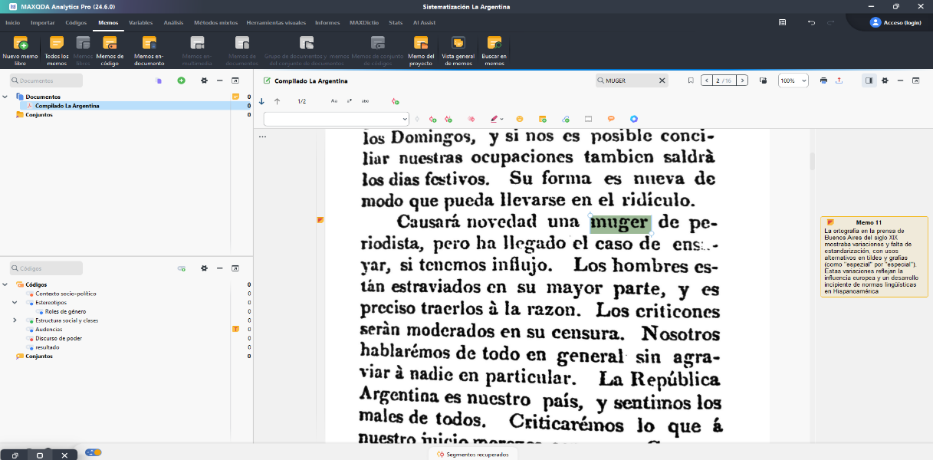Open the Inicio ribbon tab
This screenshot has height=460, width=933.
click(x=13, y=23)
